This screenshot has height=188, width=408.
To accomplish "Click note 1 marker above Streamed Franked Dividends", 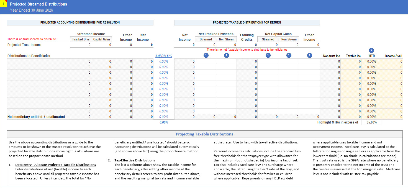I will pyautogui.click(x=206, y=55).
